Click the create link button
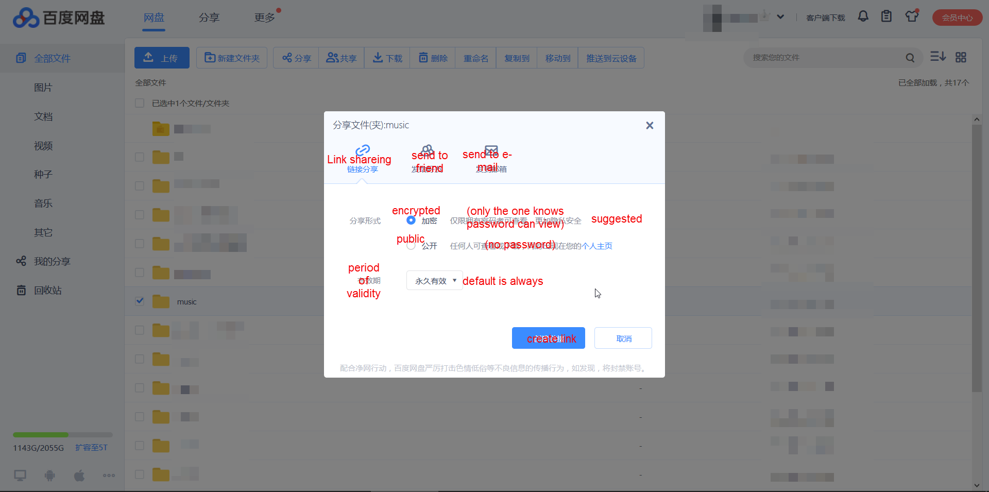The image size is (989, 492). pyautogui.click(x=548, y=338)
